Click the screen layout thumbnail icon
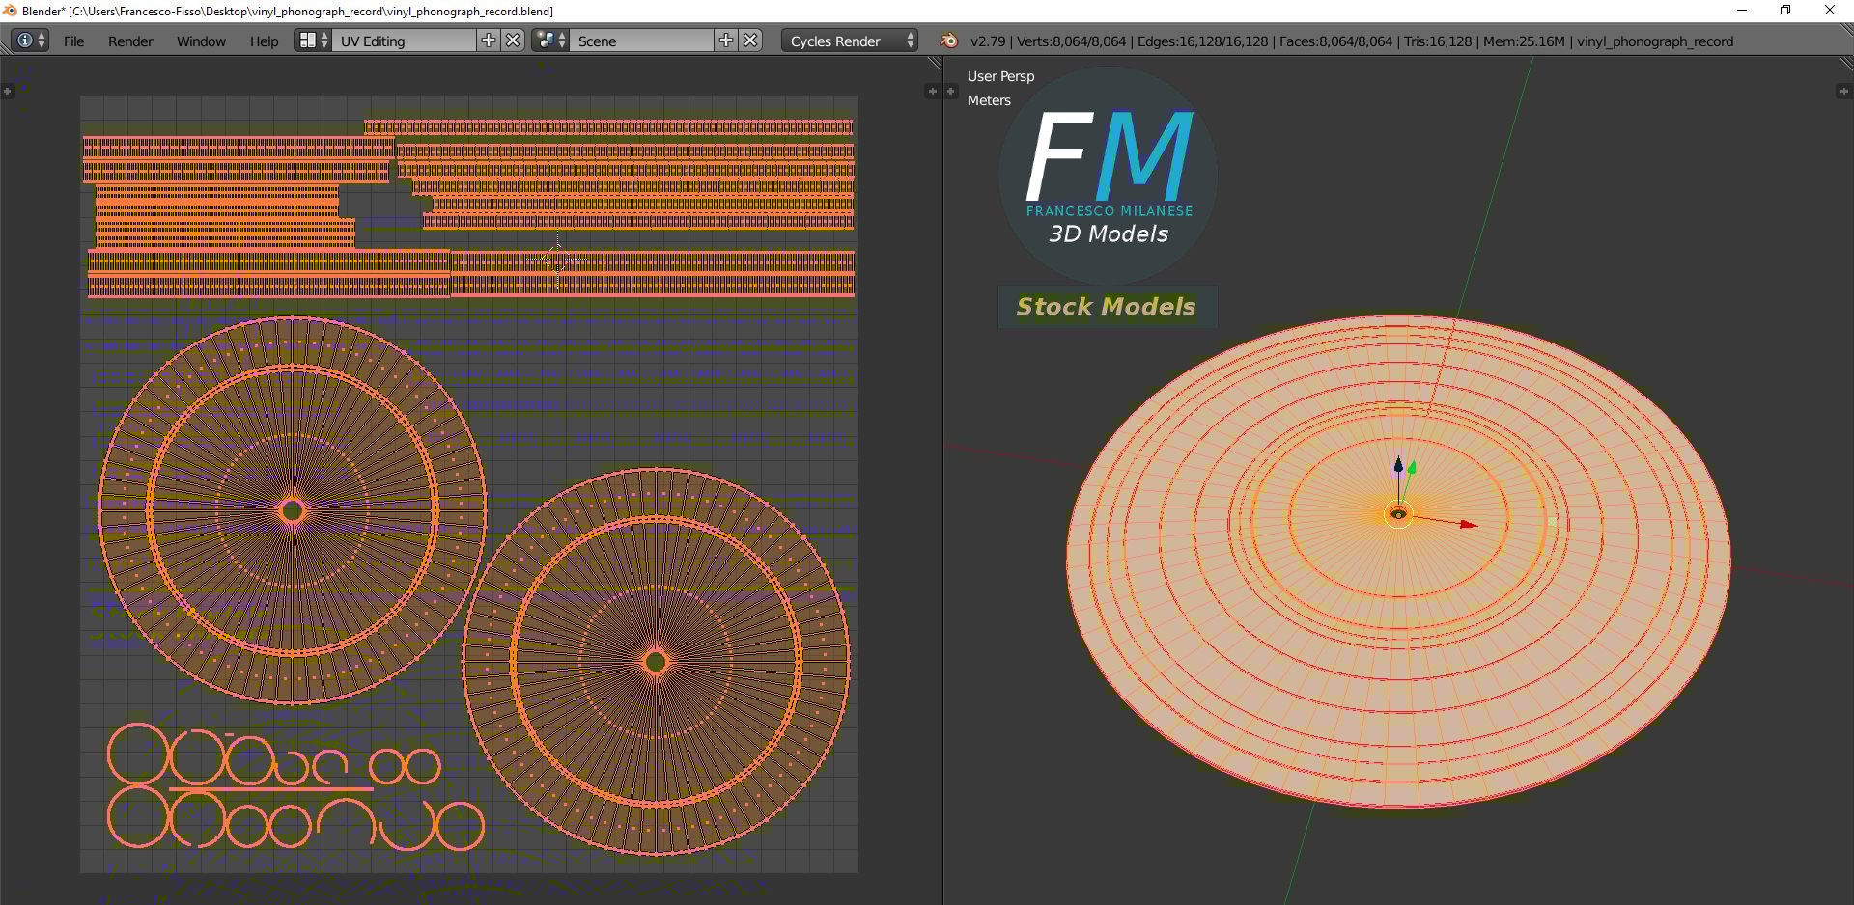1854x905 pixels. [308, 41]
